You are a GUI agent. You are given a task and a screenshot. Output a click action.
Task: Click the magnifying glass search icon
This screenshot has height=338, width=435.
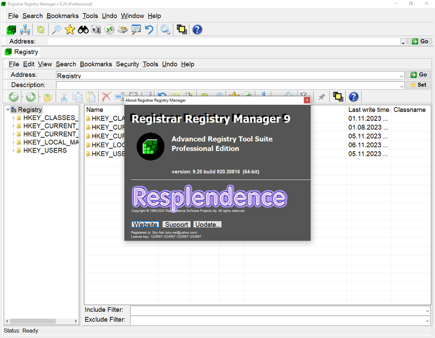[56, 30]
